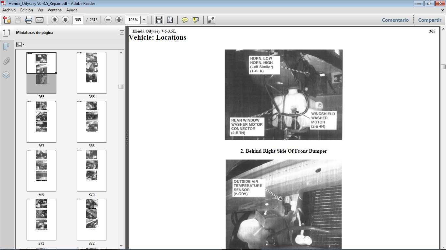This screenshot has width=446, height=250.
Task: Open the Ver menu
Action: 40,10
